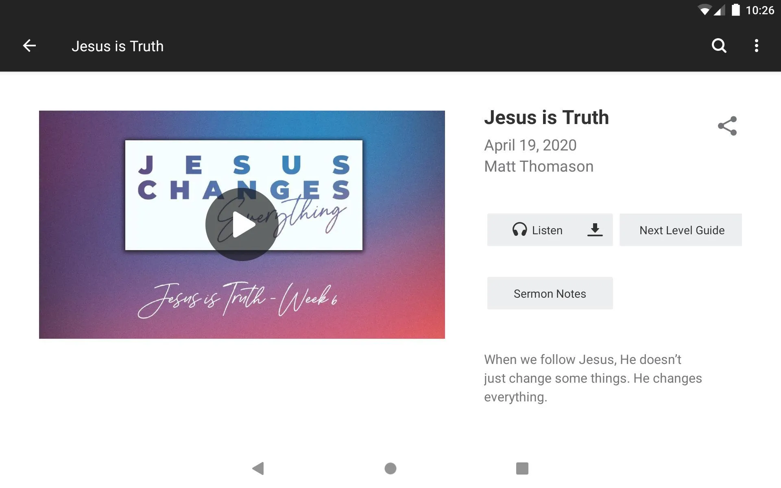Tap the Android back navigation icon

pos(259,468)
